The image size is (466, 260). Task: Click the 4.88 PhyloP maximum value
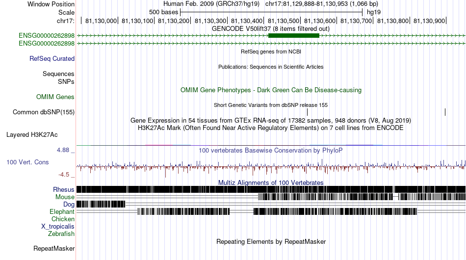point(63,150)
